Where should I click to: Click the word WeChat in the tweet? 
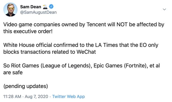(86, 52)
